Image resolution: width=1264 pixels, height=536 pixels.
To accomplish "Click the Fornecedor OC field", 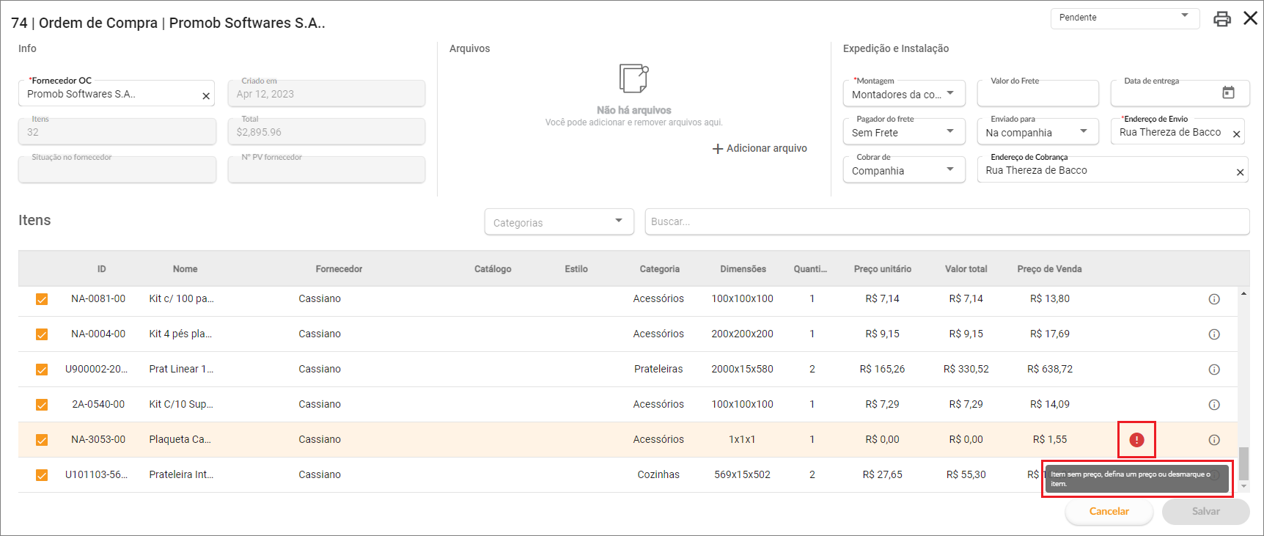I will 116,94.
